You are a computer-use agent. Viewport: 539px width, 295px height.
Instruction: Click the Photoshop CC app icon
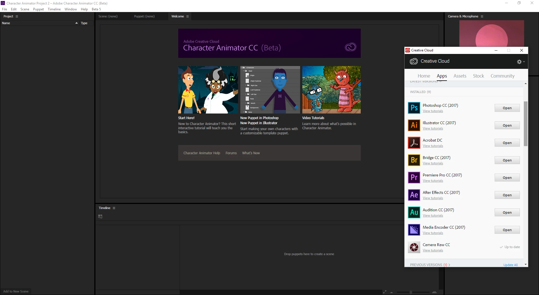pyautogui.click(x=414, y=108)
